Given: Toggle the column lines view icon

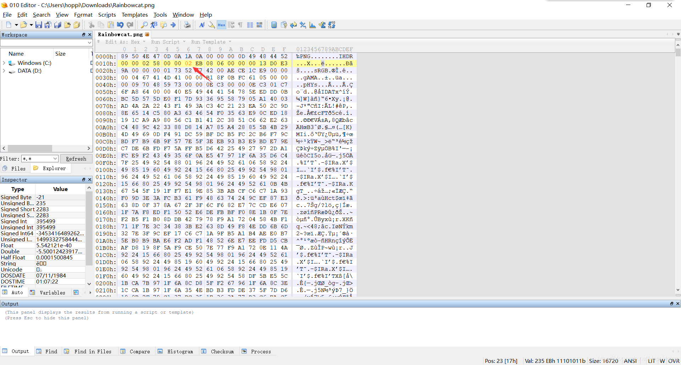Looking at the screenshot, I should [250, 25].
